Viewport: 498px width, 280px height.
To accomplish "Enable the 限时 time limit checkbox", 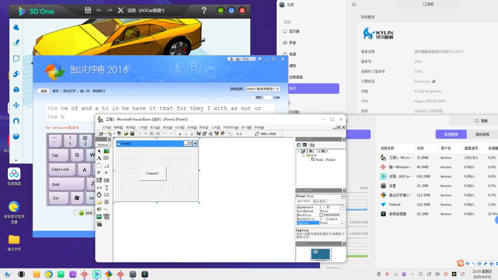I will coord(253,98).
